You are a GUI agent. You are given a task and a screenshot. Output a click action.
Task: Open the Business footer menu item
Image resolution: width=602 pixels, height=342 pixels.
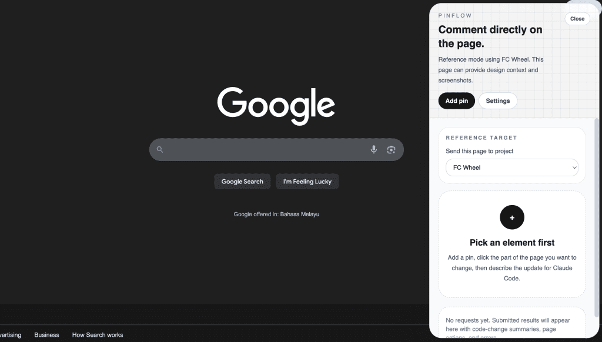click(46, 335)
